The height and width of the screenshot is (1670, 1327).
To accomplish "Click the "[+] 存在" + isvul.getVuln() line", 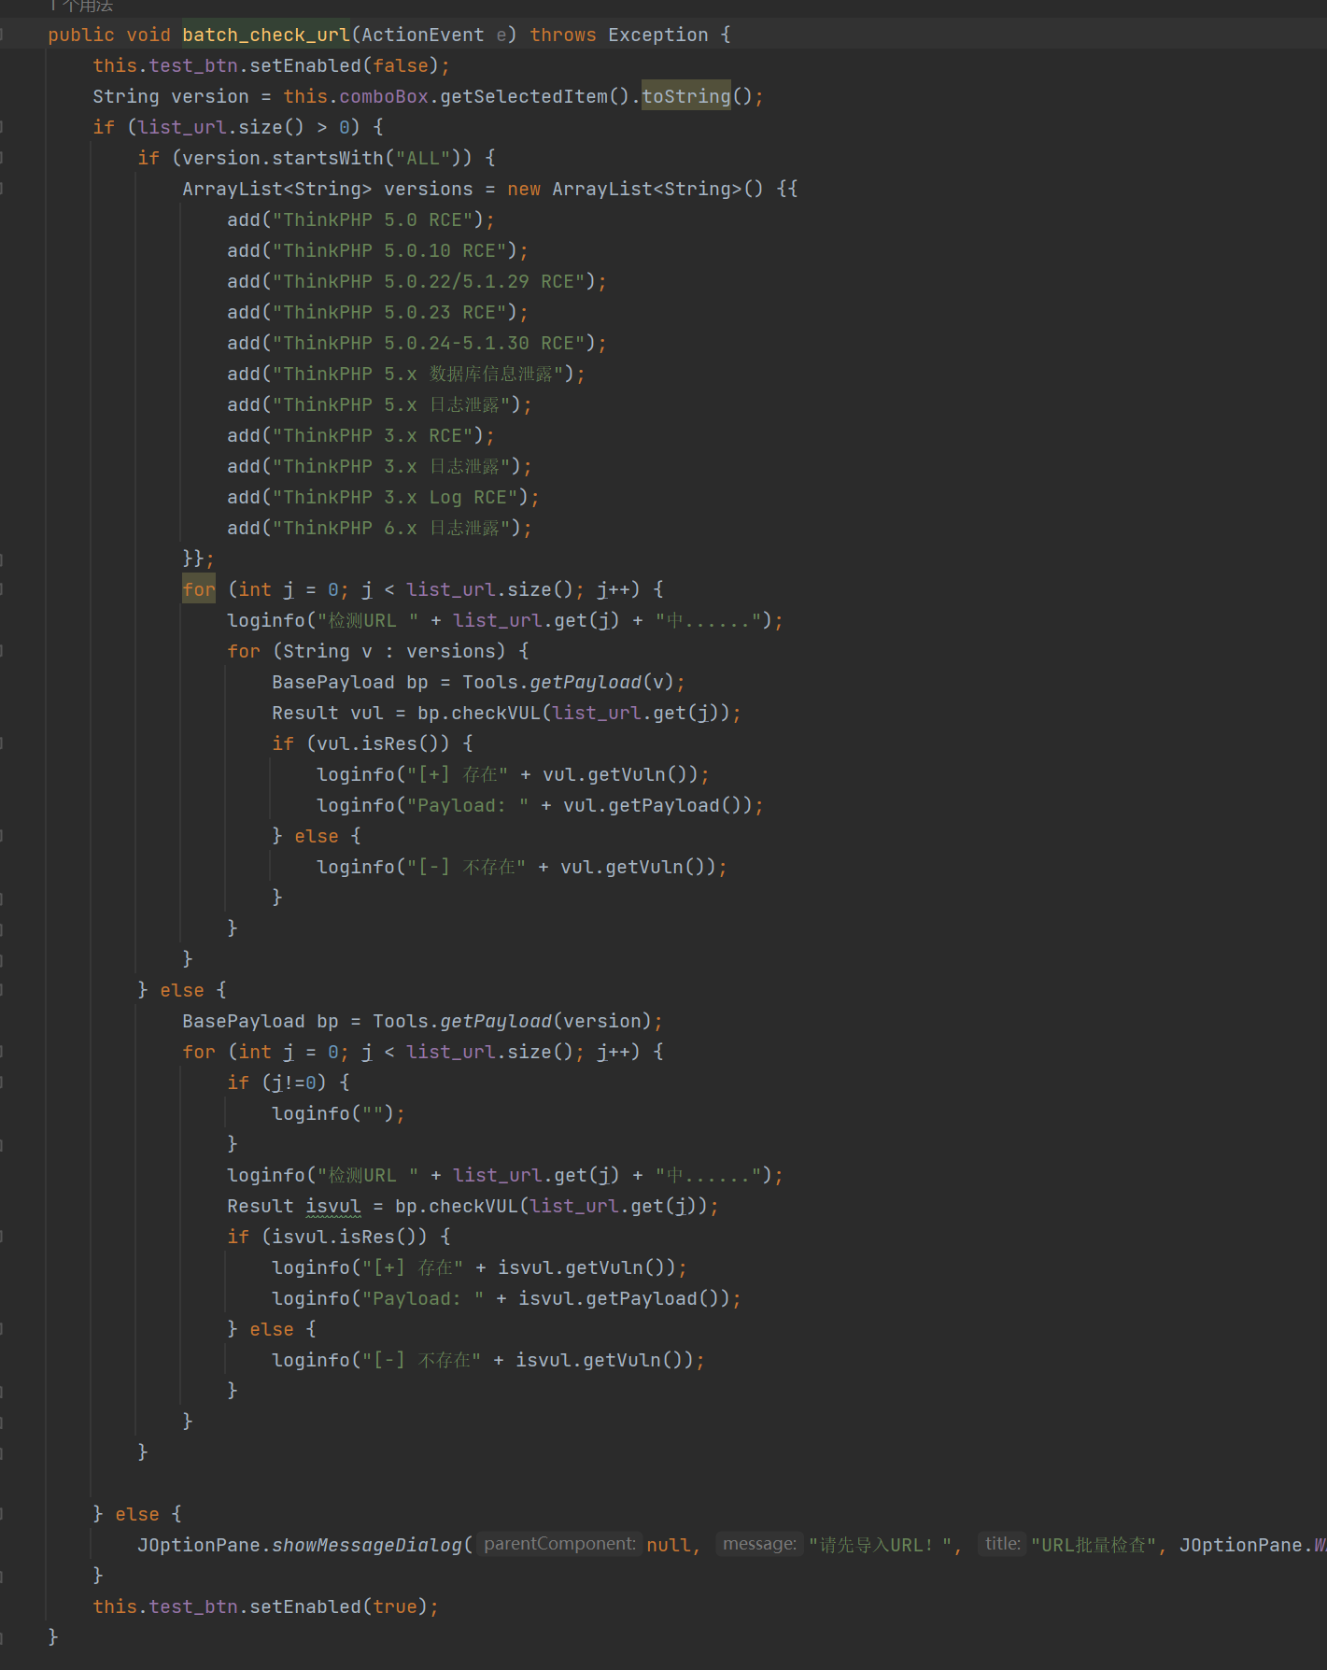I will tap(479, 1267).
